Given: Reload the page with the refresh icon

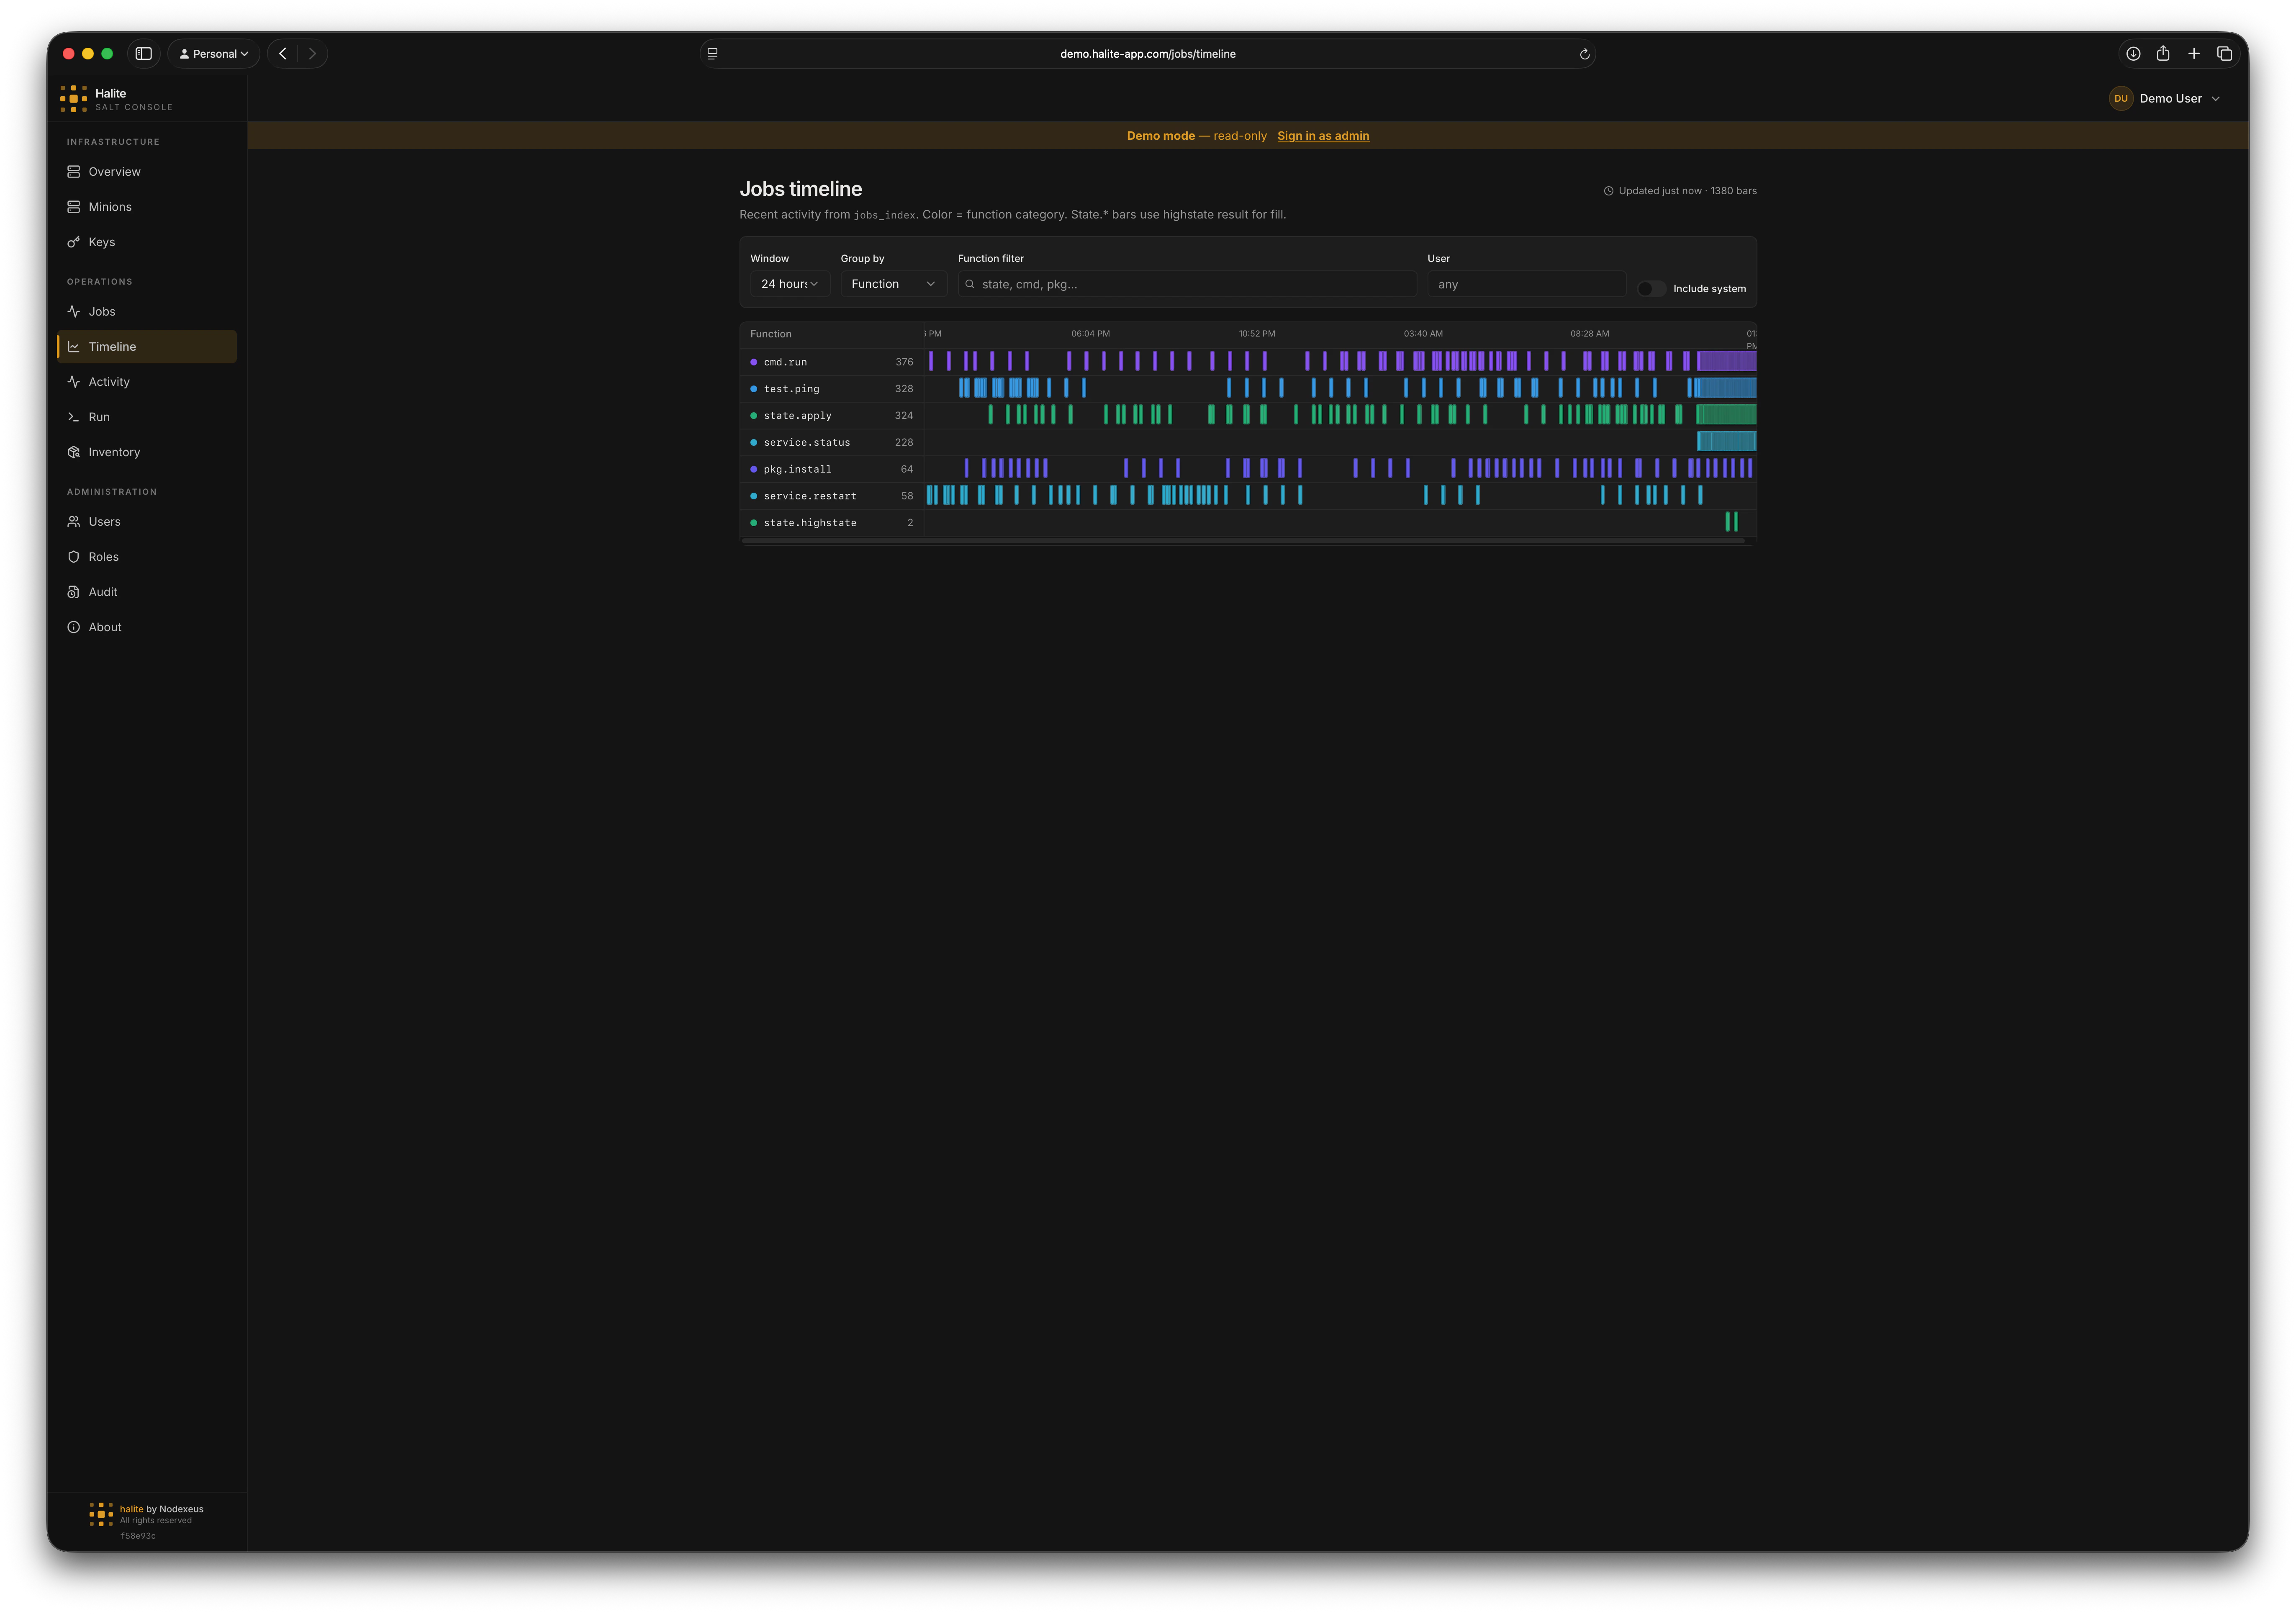Looking at the screenshot, I should click(1584, 54).
